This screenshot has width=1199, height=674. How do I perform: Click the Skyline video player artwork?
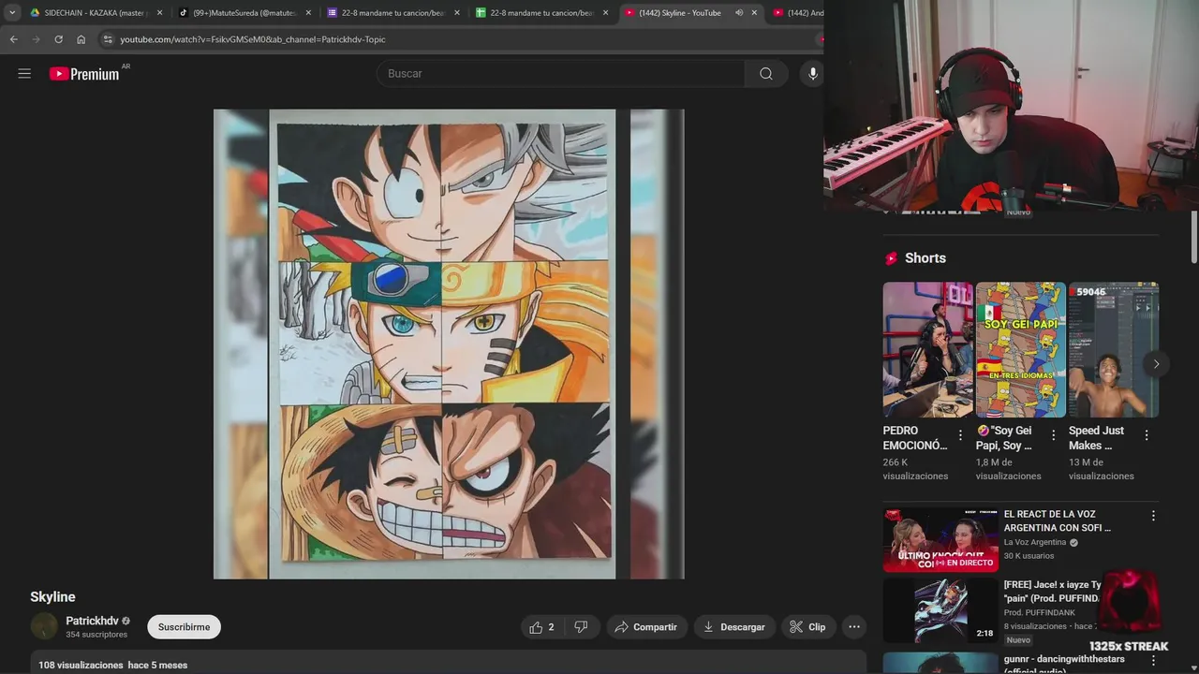(x=449, y=344)
